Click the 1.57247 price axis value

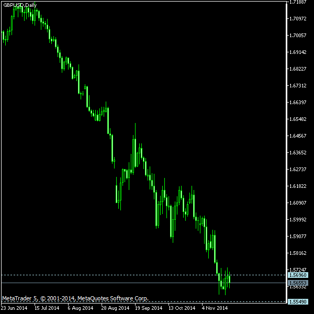point(298,270)
